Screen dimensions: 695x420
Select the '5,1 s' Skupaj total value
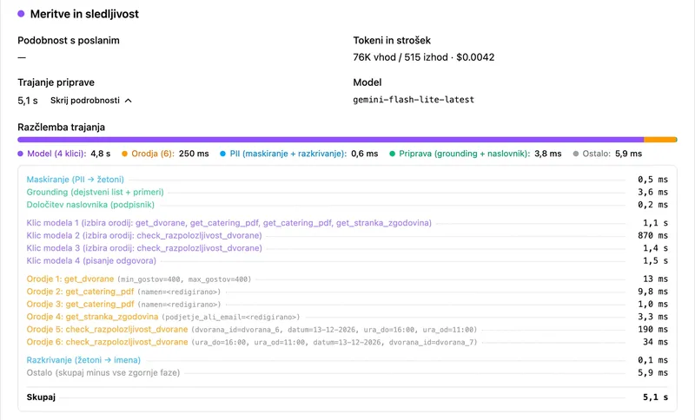[656, 397]
